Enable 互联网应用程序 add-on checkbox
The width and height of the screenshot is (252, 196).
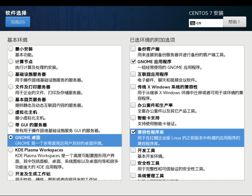click(133, 74)
